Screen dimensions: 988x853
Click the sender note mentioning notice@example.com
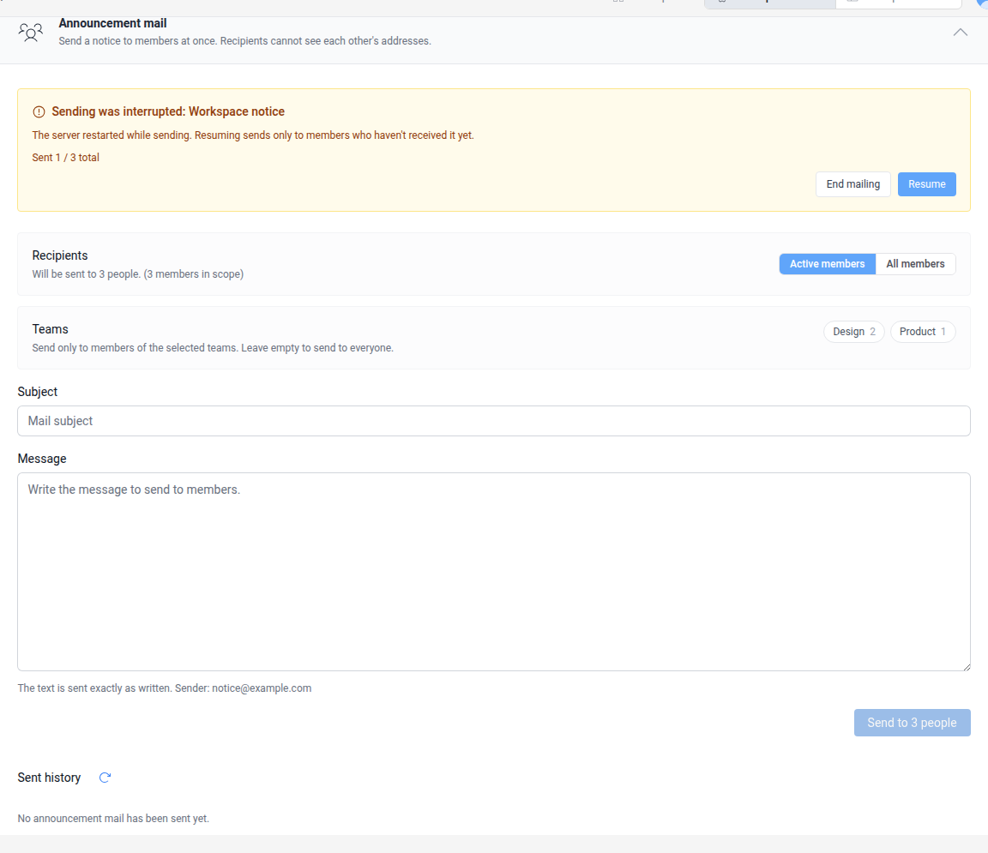pyautogui.click(x=165, y=688)
